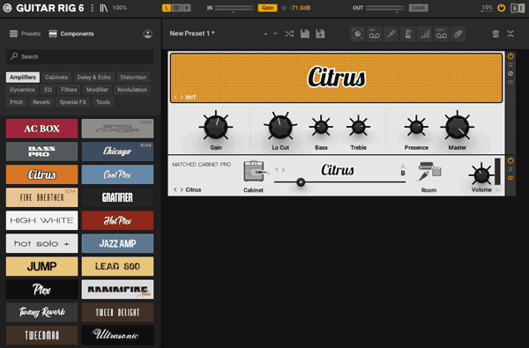This screenshot has height=348, width=529.
Task: Toggle the Matched Cabinet power button
Action: (x=510, y=160)
